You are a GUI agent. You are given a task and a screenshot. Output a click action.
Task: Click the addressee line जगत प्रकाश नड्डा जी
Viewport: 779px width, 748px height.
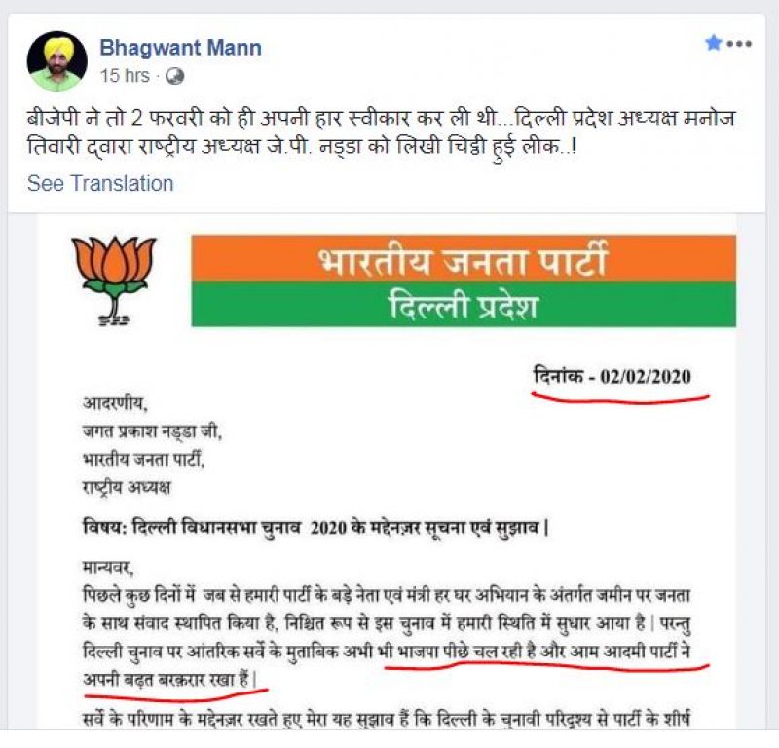(x=152, y=431)
